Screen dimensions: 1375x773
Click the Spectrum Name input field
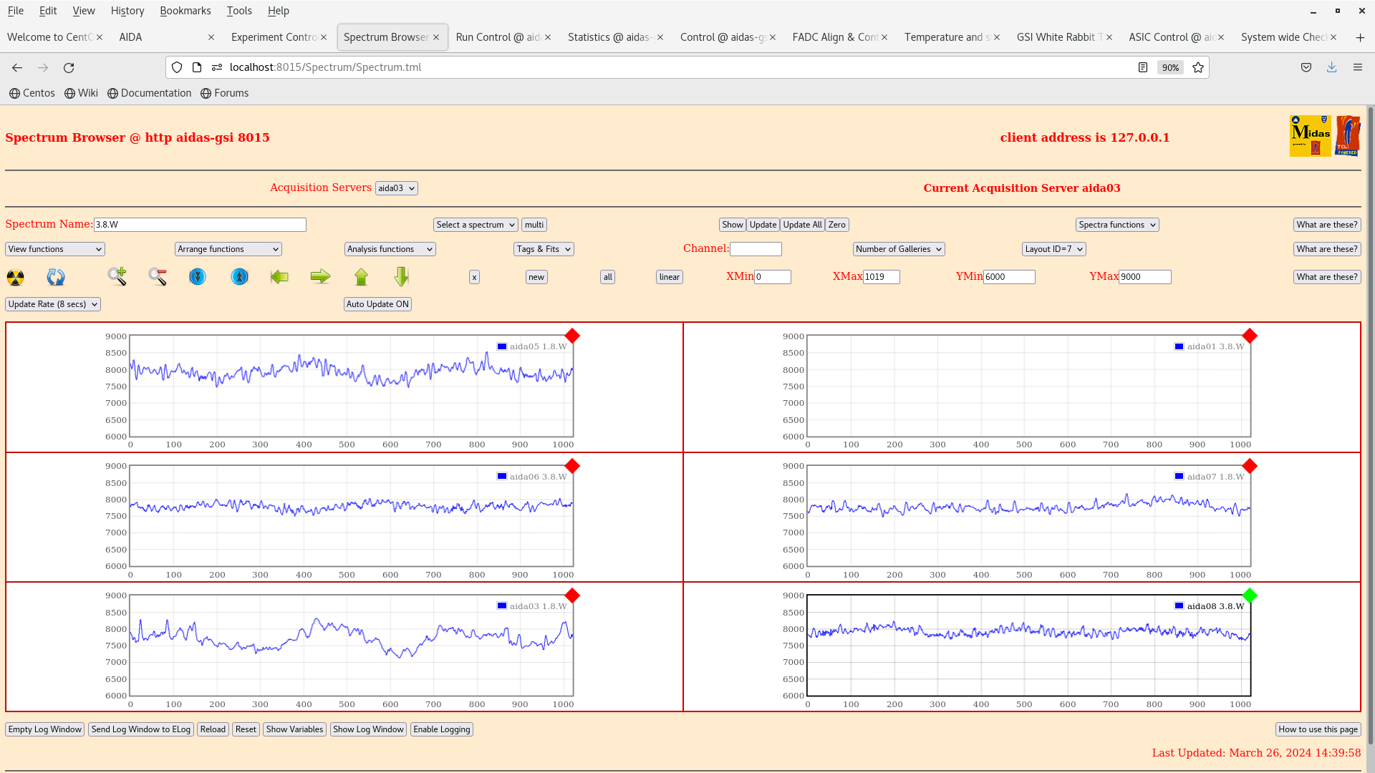pos(200,225)
